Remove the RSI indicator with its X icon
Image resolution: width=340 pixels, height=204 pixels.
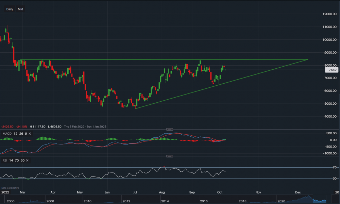pos(27,160)
